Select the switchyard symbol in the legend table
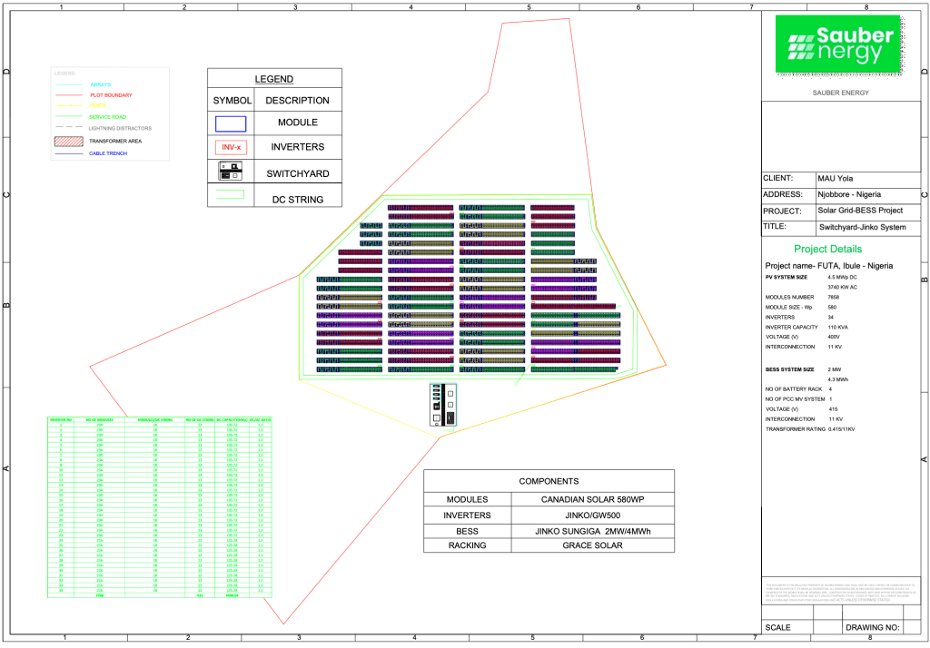The height and width of the screenshot is (648, 930). pos(231,172)
